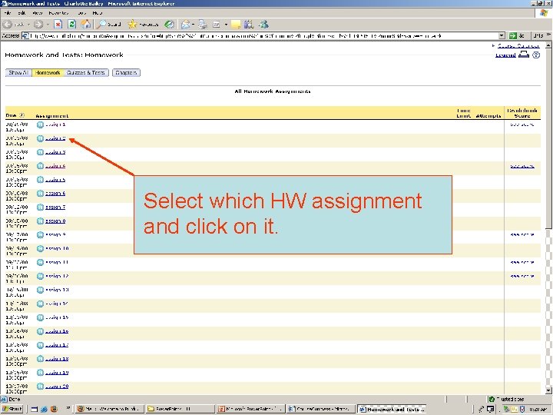Click the Print toolbar icon
553x415 pixels.
coord(203,25)
